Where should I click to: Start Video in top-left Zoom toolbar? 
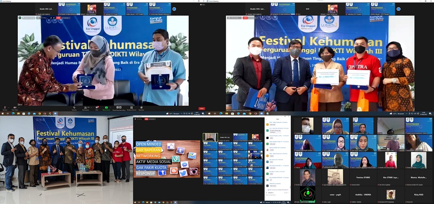click(x=15, y=108)
